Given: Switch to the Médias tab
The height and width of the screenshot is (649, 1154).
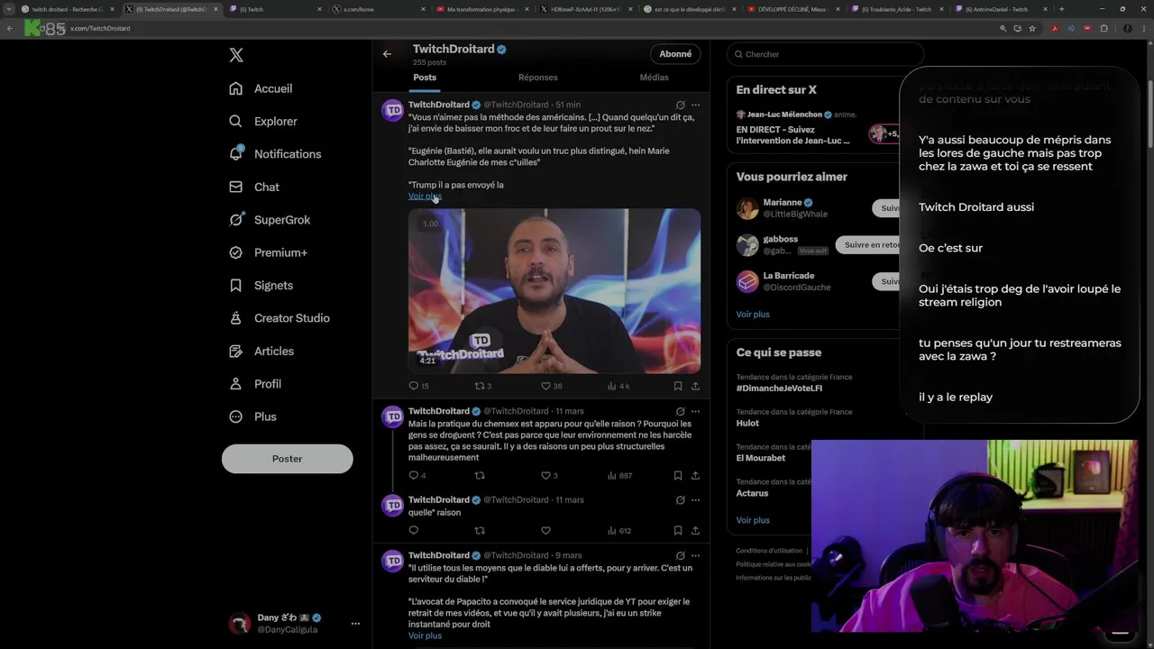Looking at the screenshot, I should click(x=655, y=78).
